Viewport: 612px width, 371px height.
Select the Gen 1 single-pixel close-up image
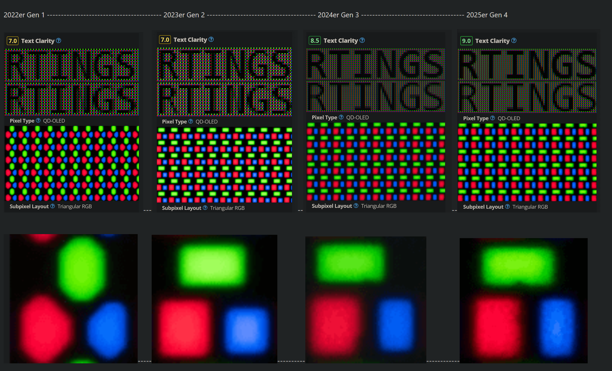tap(74, 299)
